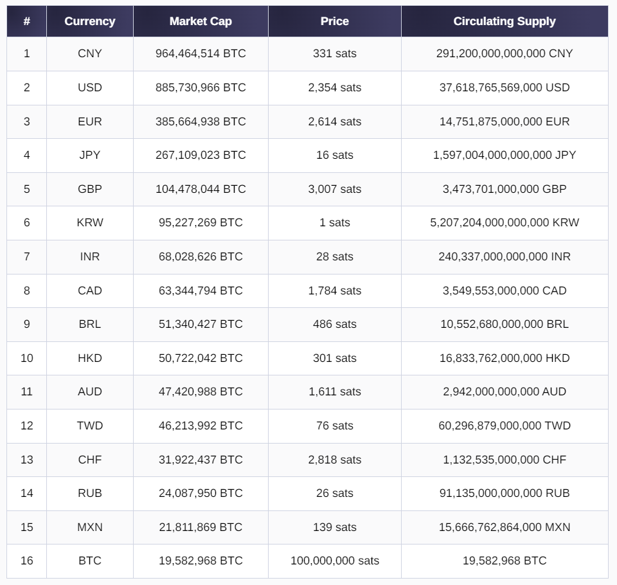Select the 24,087,950 BTC market cap cell

(201, 493)
